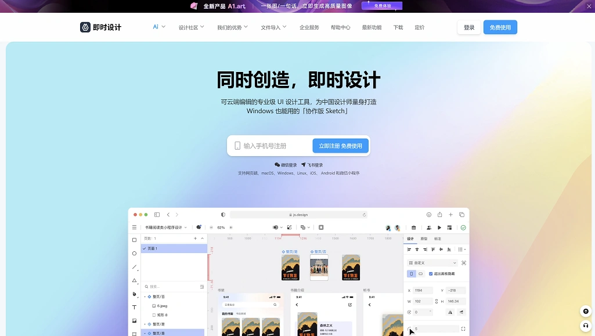Open the 自定义 frame size dropdown
The height and width of the screenshot is (336, 595).
432,263
